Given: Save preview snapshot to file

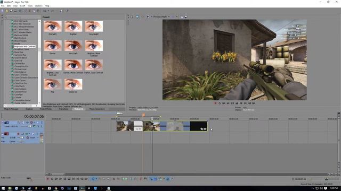Looking at the screenshot, I should point(186,16).
